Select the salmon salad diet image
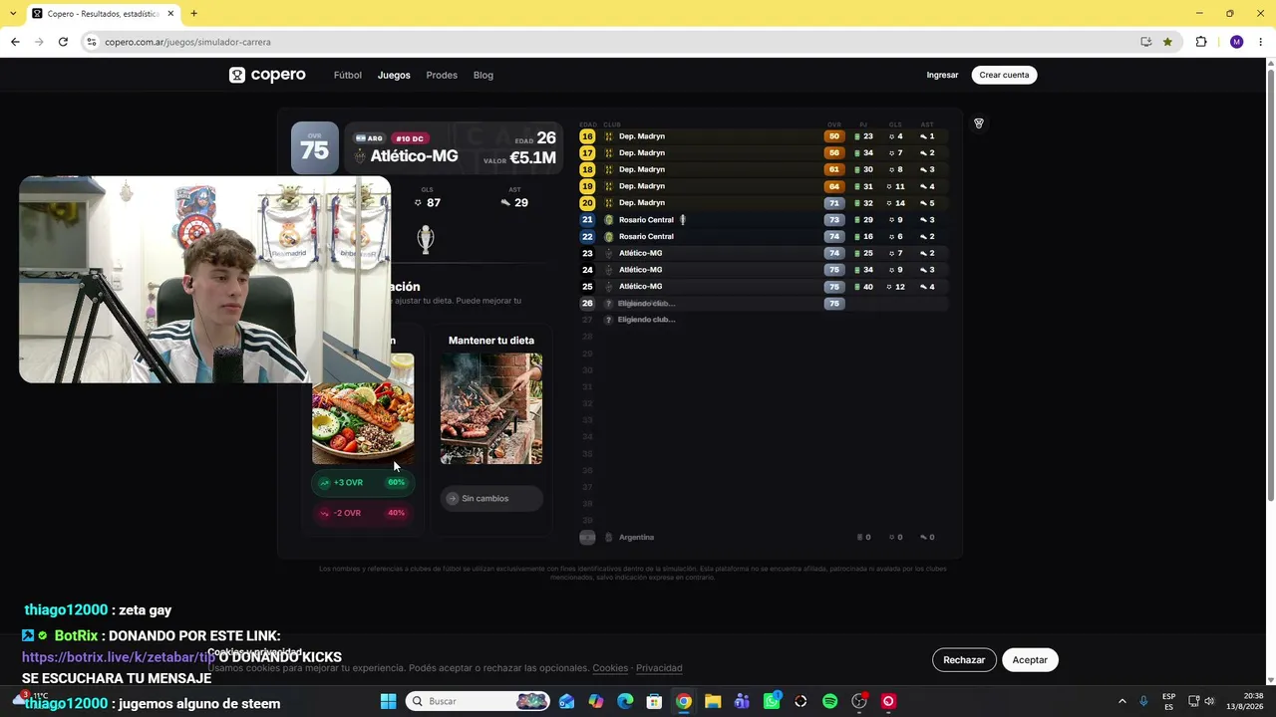 click(363, 408)
